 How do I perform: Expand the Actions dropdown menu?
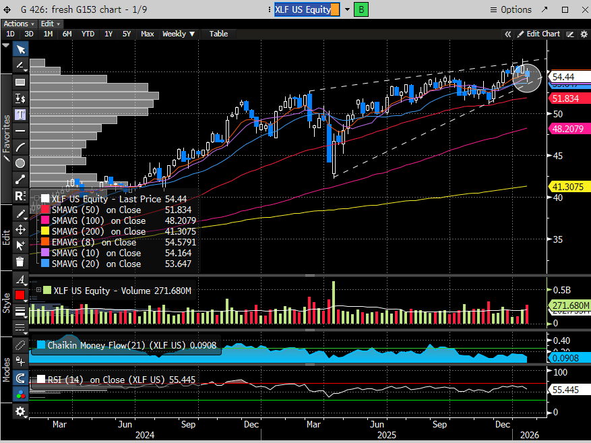coord(19,24)
